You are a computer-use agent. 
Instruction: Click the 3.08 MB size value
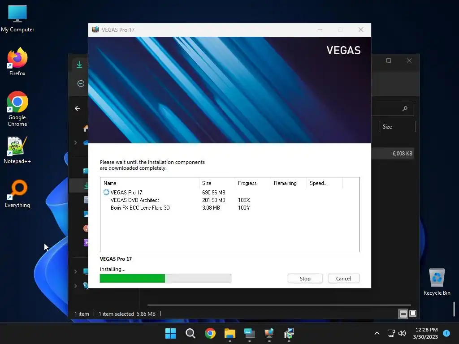(x=211, y=208)
